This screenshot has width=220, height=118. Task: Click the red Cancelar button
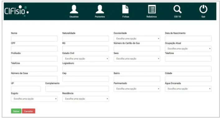coord(29,111)
